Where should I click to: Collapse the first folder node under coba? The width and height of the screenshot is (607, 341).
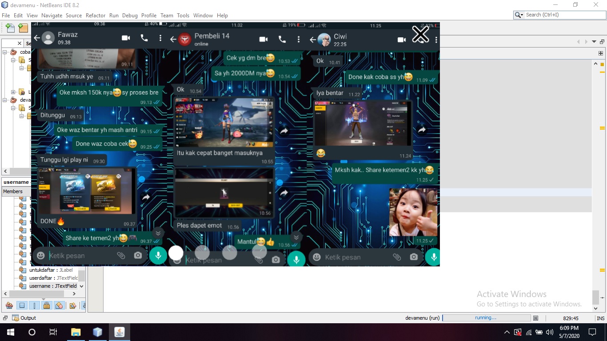pyautogui.click(x=13, y=60)
